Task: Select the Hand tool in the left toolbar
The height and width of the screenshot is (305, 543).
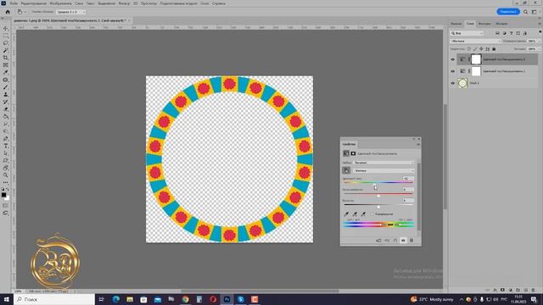Action: [x=6, y=168]
